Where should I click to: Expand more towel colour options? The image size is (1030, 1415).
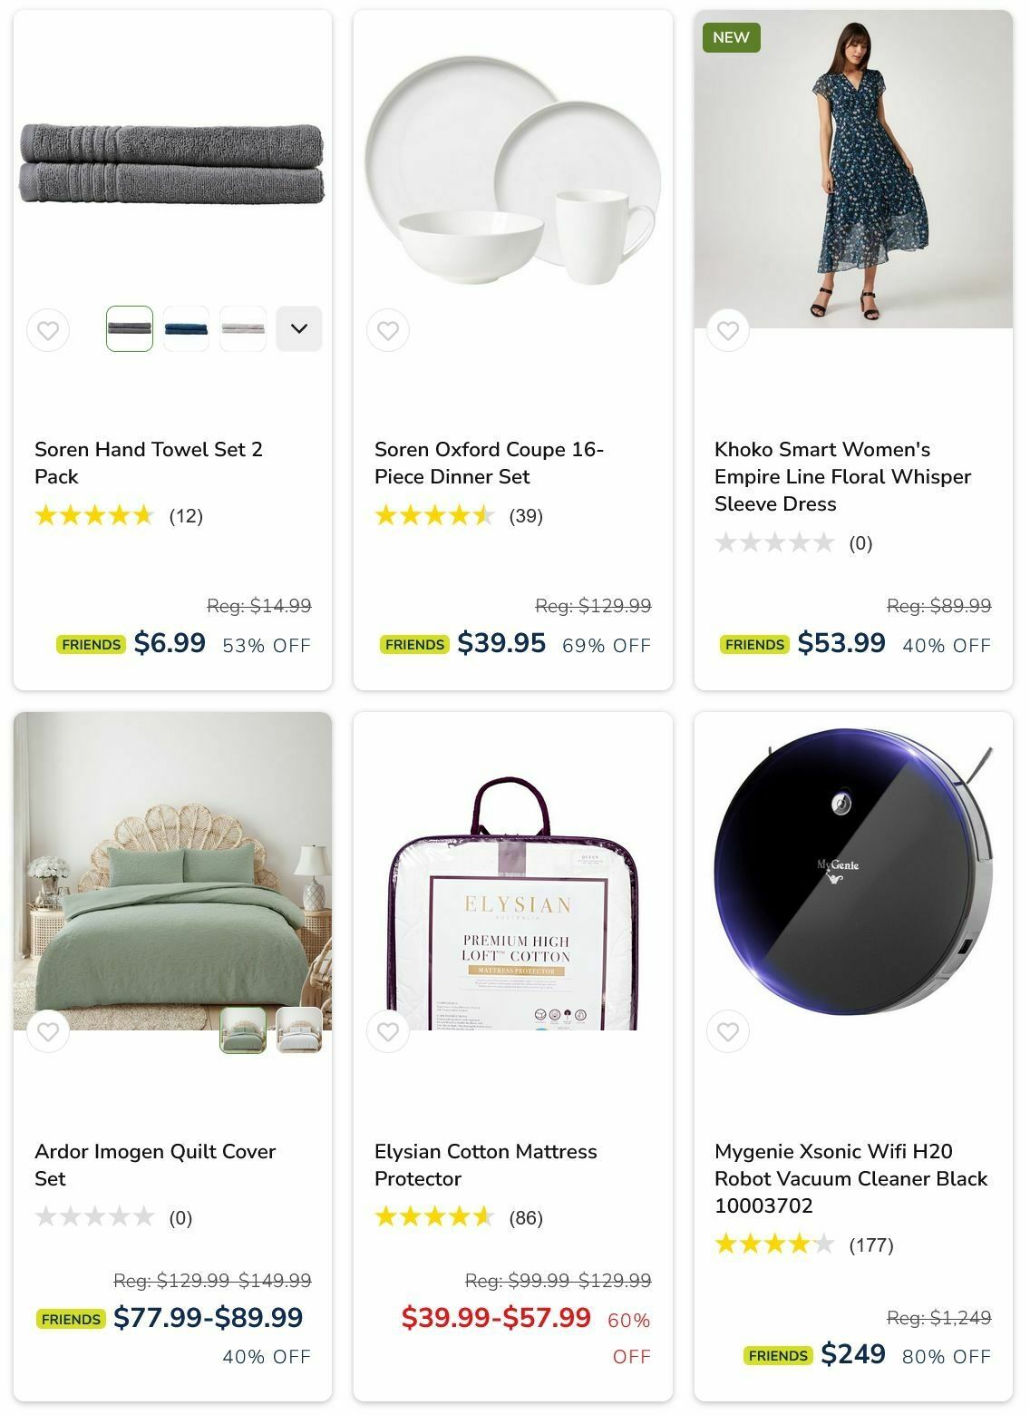[299, 328]
